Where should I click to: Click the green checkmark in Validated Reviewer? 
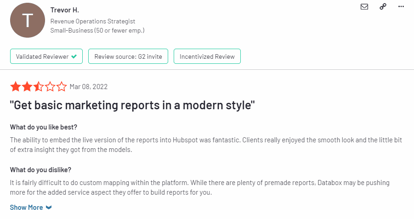(74, 56)
